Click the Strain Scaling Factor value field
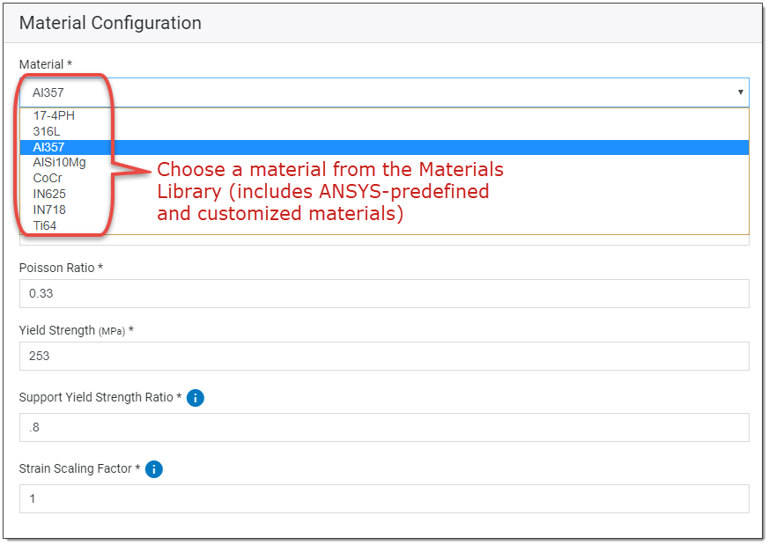Image resolution: width=769 pixels, height=545 pixels. [x=379, y=498]
